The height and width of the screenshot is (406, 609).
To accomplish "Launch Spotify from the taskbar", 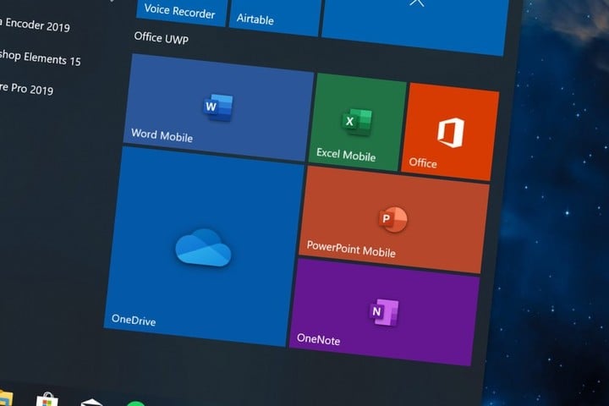I will click(135, 403).
